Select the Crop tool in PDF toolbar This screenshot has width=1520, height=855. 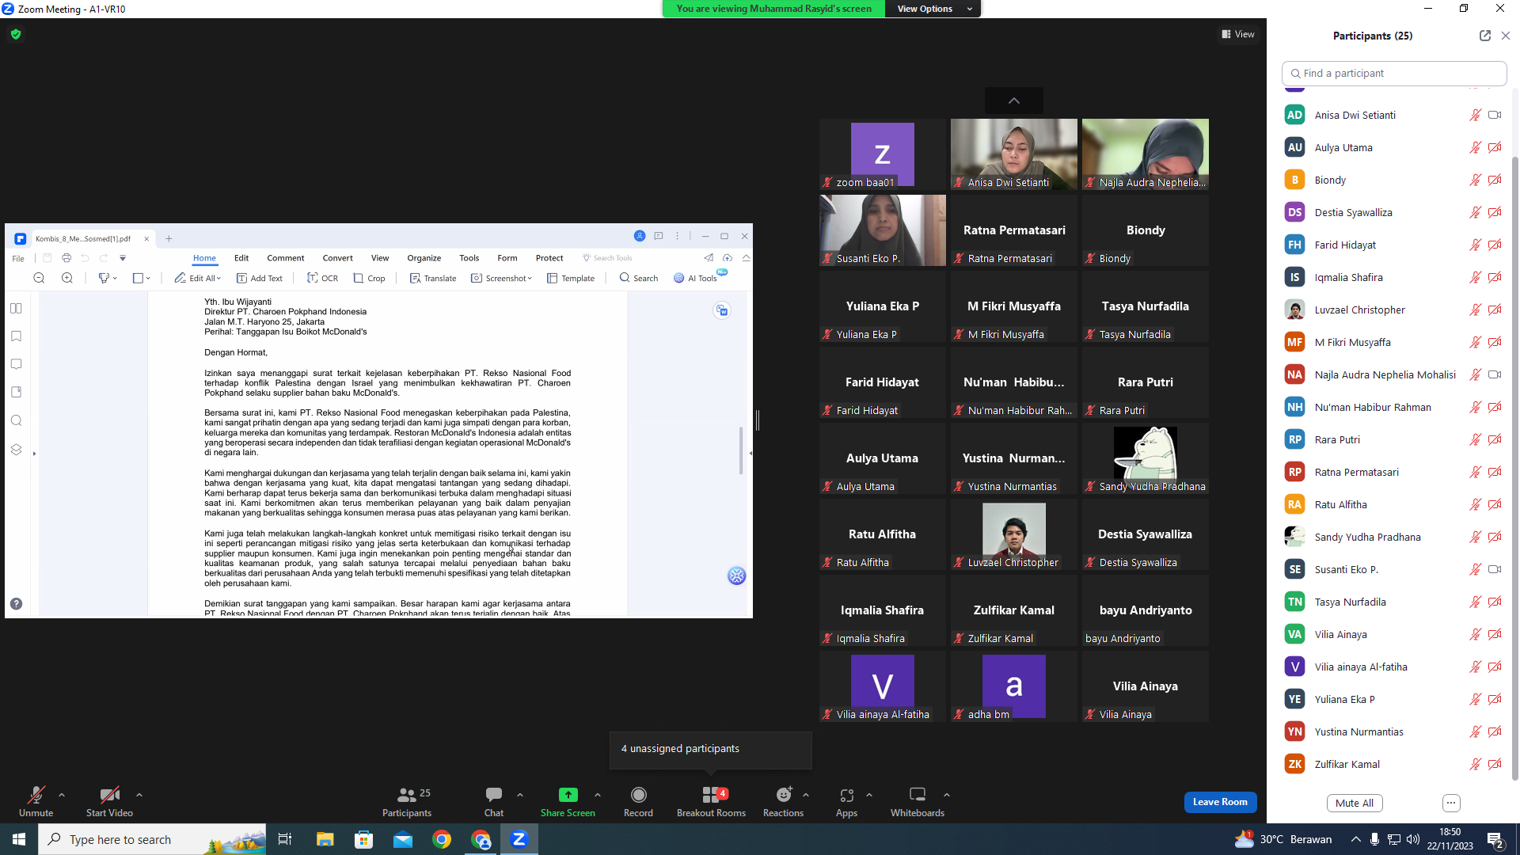click(x=370, y=278)
